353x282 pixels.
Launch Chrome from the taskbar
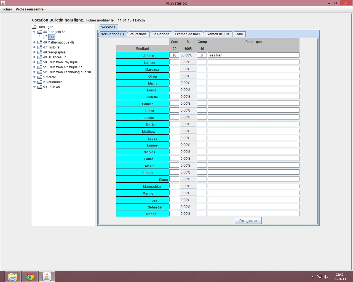(x=30, y=276)
